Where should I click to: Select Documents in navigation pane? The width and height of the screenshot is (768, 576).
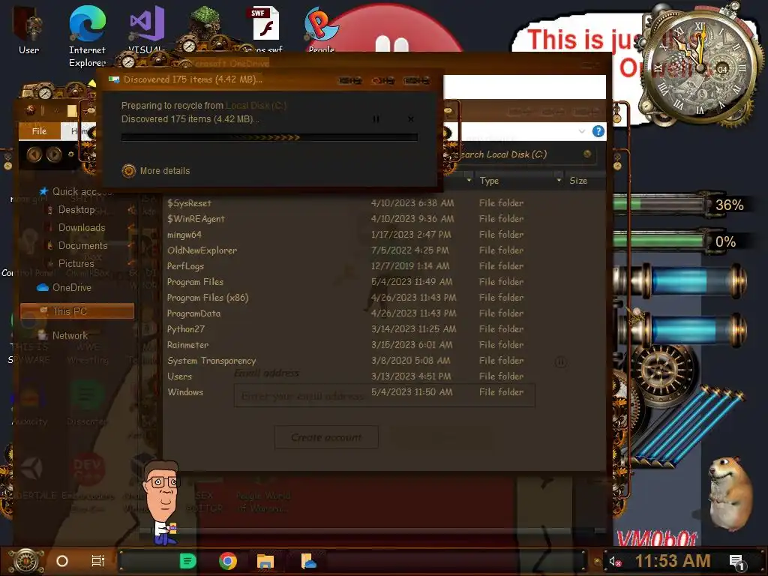82,245
